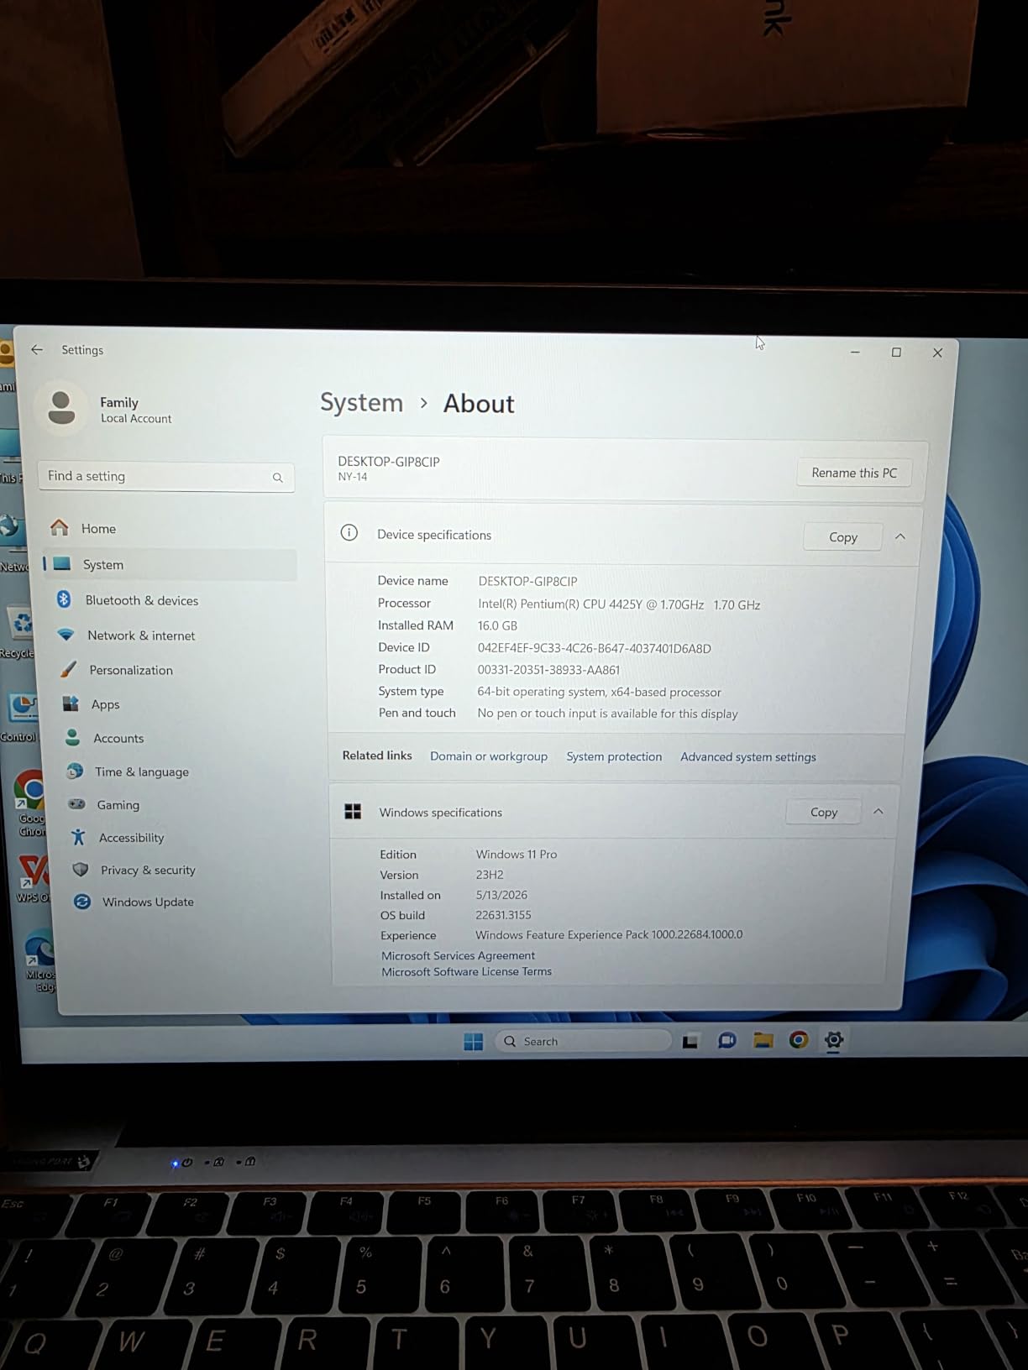The width and height of the screenshot is (1028, 1370).
Task: Open the Microsoft Edge desktop shortcut
Action: click(39, 961)
